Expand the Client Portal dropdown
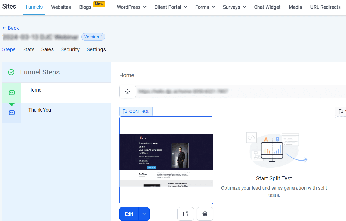This screenshot has width=346, height=221. click(x=171, y=7)
